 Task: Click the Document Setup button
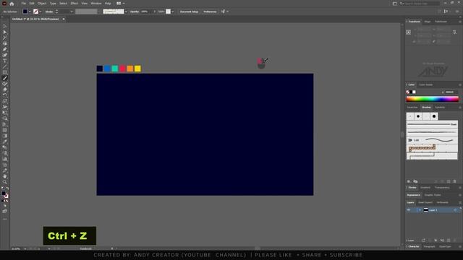click(x=189, y=12)
